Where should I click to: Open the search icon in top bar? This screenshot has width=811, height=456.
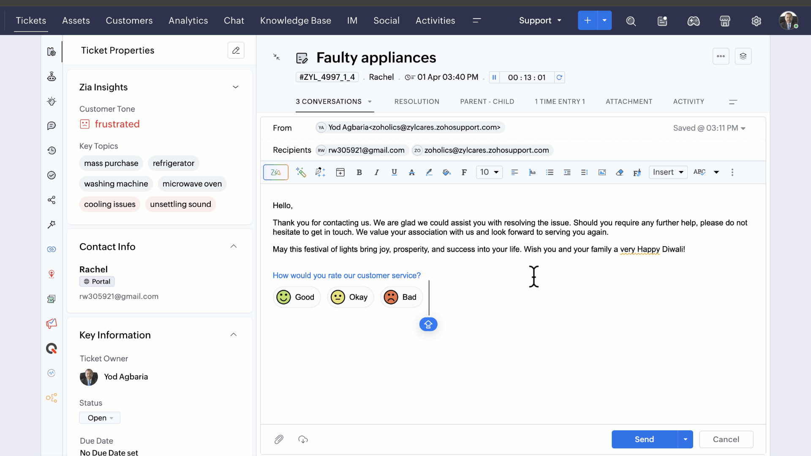click(x=631, y=21)
